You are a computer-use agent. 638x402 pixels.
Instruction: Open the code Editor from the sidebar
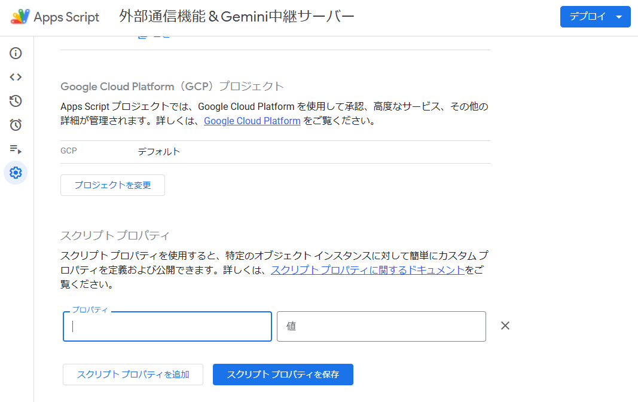pos(16,77)
